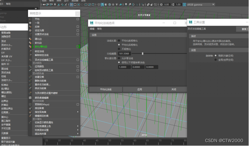Choose 面法线 in left display list
The height and width of the screenshot is (146, 249).
click(x=5, y=69)
